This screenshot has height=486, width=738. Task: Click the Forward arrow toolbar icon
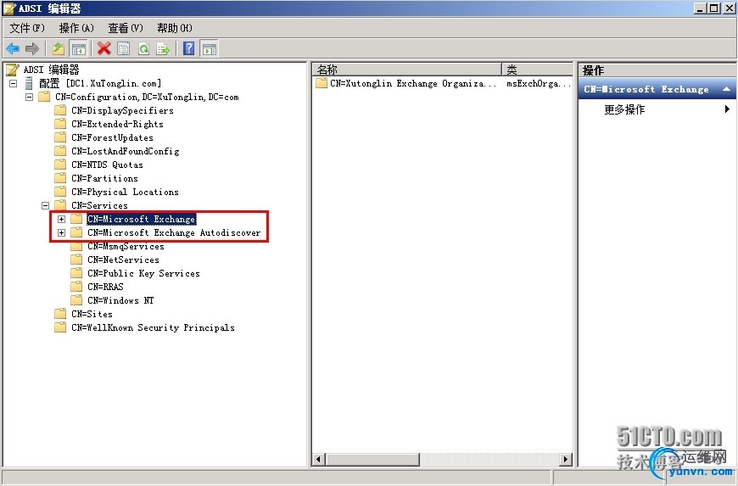(x=32, y=48)
